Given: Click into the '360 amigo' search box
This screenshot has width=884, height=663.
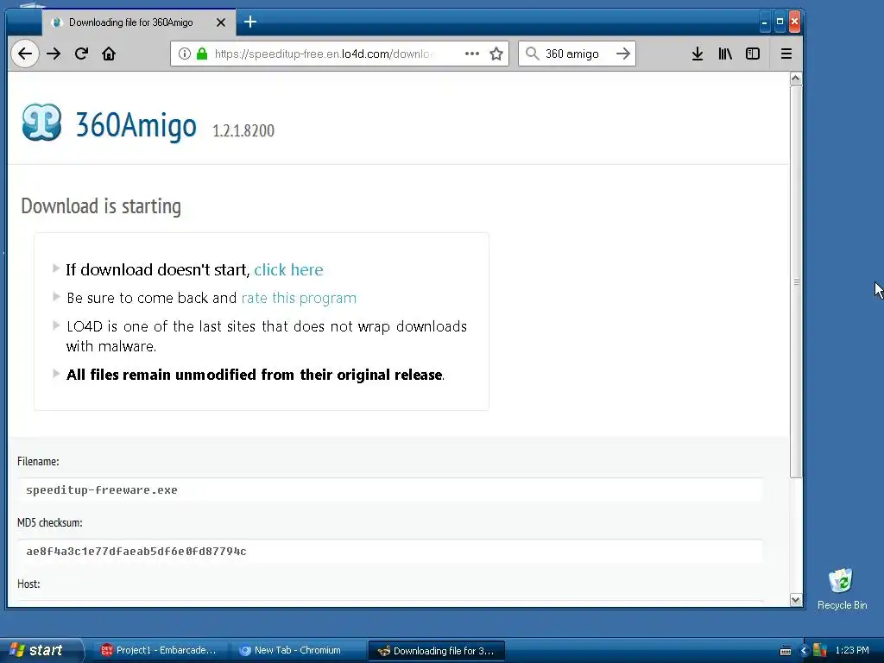Looking at the screenshot, I should pos(575,54).
